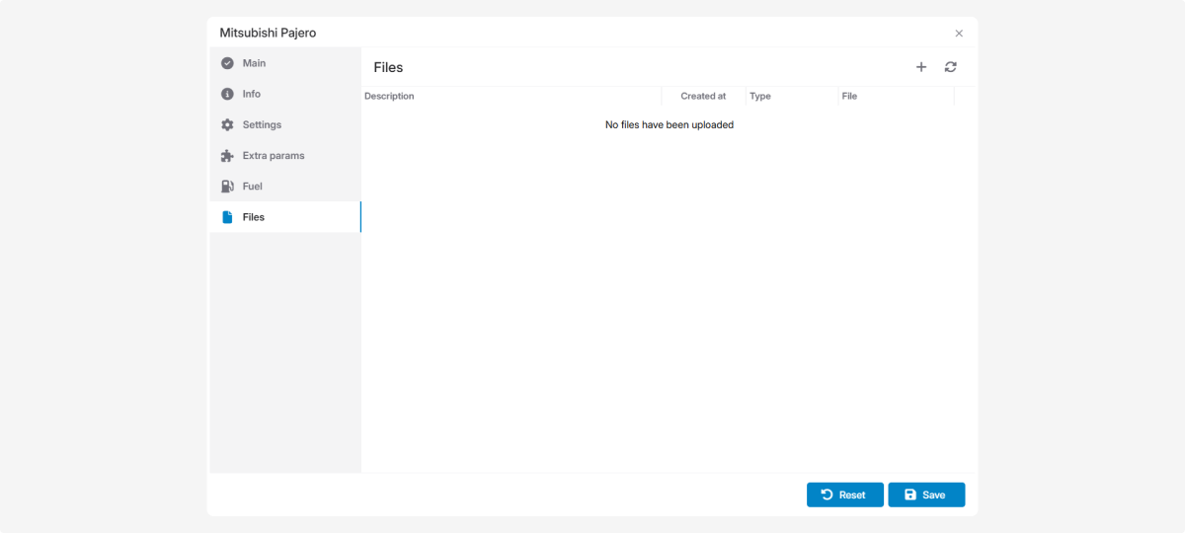Viewport: 1185px width, 533px height.
Task: Click the Created at column header
Action: click(703, 97)
